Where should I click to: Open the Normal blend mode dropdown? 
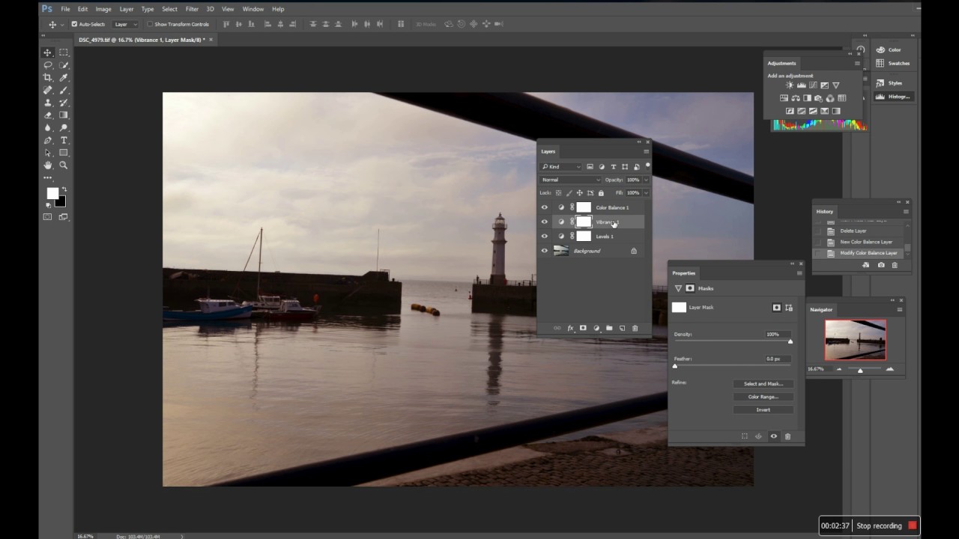[x=571, y=180]
